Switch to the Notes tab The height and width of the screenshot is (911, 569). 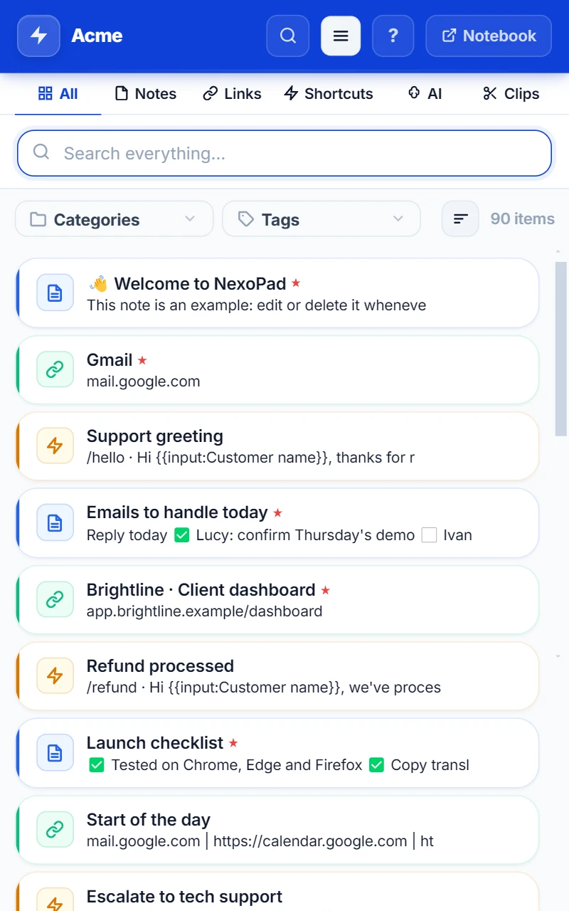click(146, 94)
